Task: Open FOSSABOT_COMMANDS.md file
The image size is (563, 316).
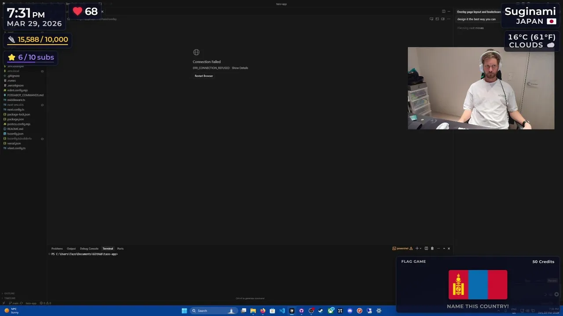Action: tap(25, 95)
